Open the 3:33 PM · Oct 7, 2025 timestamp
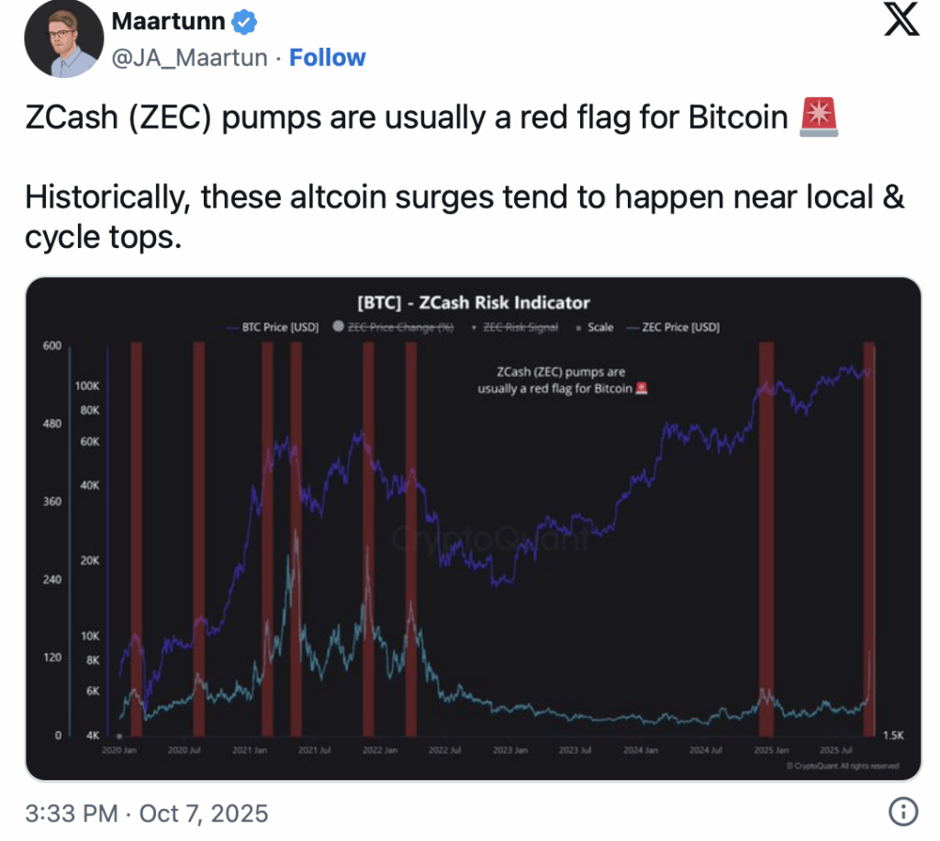 pyautogui.click(x=147, y=813)
